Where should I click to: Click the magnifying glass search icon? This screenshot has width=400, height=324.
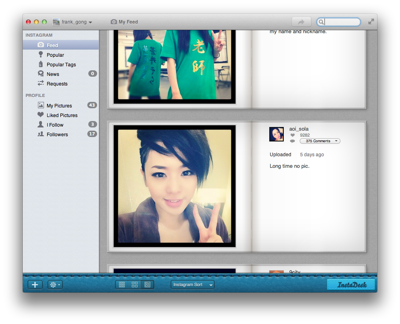pyautogui.click(x=321, y=22)
